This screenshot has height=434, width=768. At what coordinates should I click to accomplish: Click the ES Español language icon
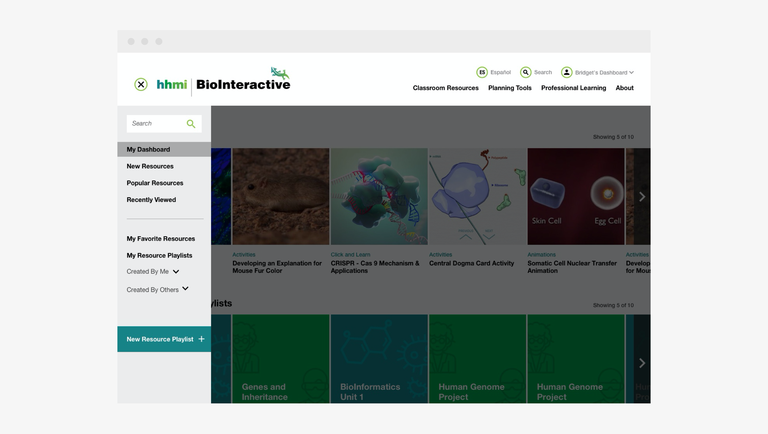482,72
